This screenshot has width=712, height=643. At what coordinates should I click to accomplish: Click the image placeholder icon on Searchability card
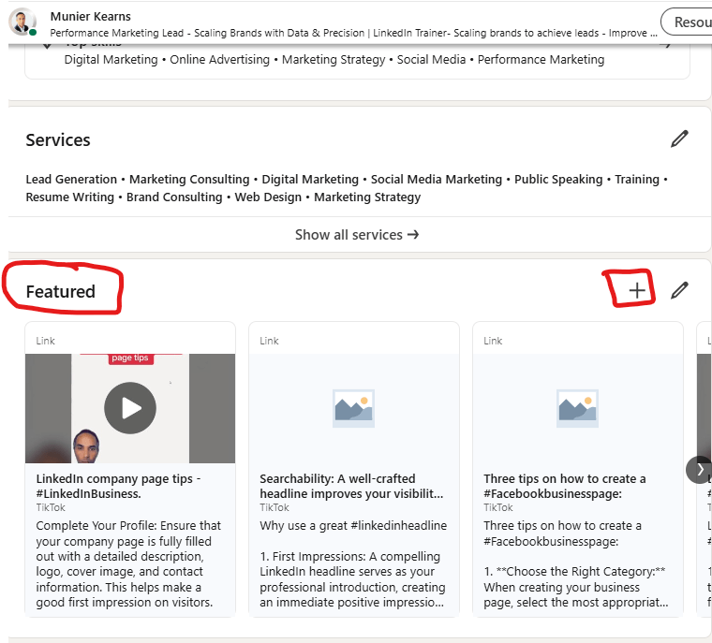point(353,408)
